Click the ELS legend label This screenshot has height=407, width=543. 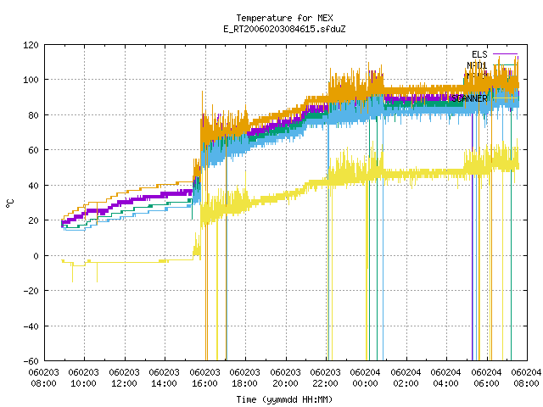pyautogui.click(x=479, y=54)
